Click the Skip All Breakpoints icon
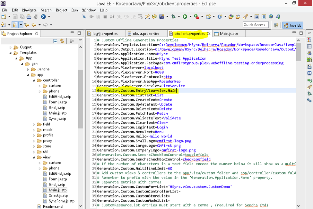The width and height of the screenshot is (313, 209). pyautogui.click(x=84, y=17)
